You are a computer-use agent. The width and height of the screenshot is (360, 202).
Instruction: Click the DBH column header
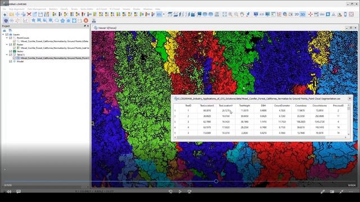pos(263,105)
